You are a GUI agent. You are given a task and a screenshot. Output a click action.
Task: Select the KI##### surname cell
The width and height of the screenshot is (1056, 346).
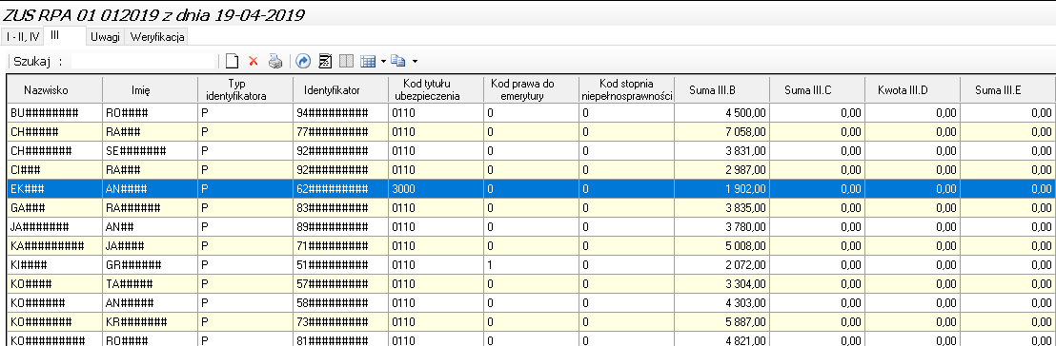click(54, 264)
